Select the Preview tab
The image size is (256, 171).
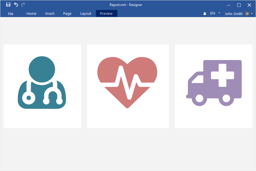tap(106, 14)
